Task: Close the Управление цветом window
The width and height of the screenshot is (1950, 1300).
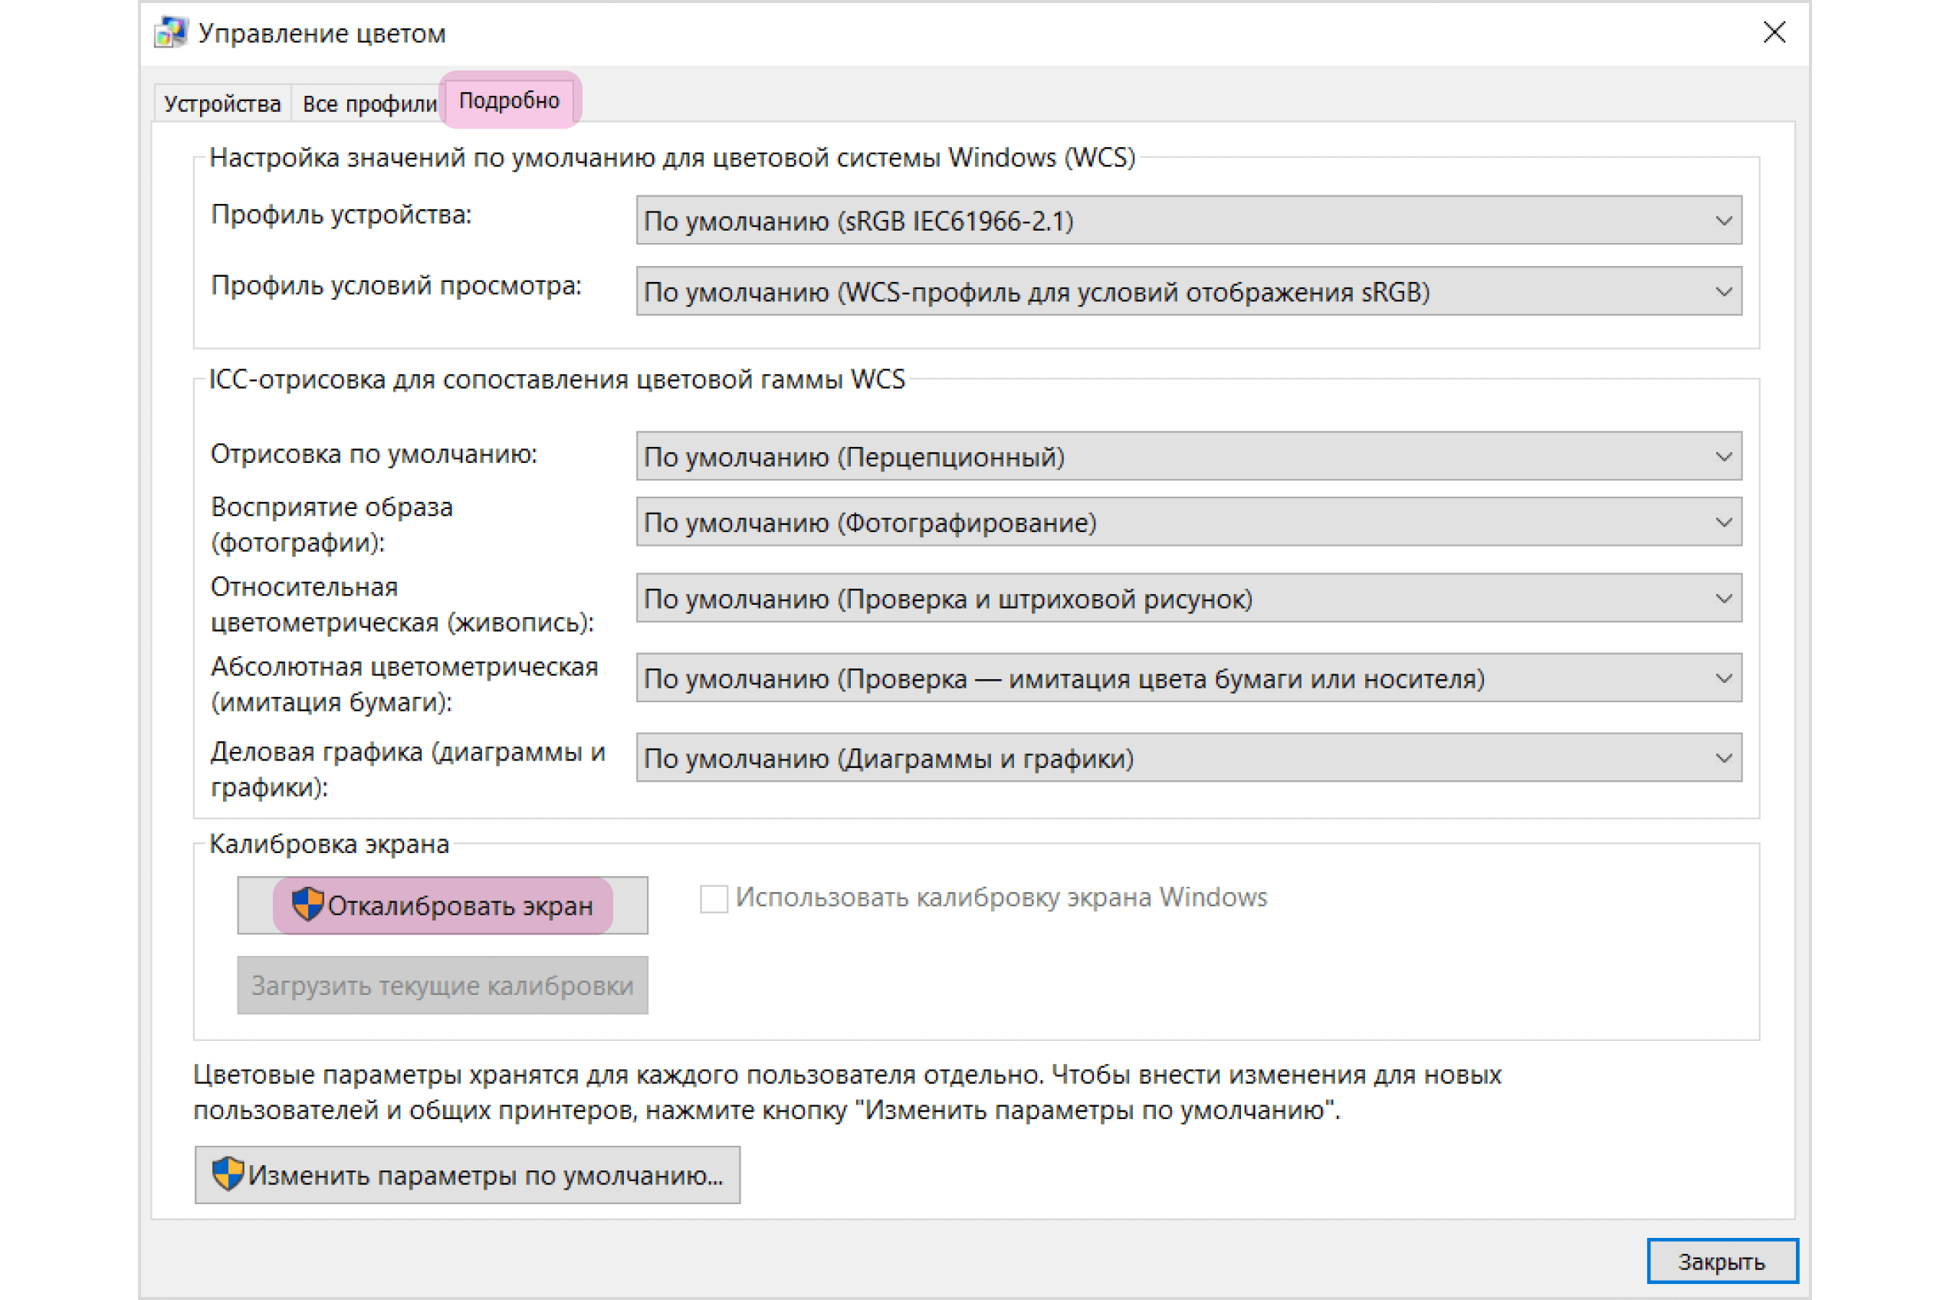Action: (x=1774, y=33)
